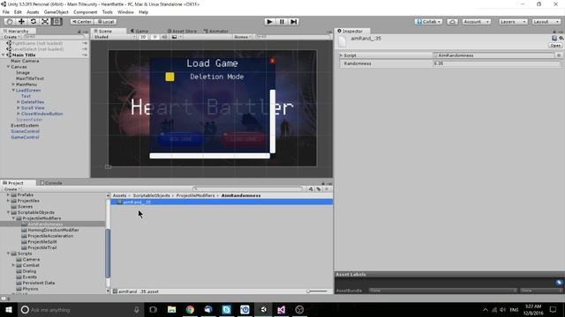Search by label icon in Project
Screen dimensions: 565x317
point(319,189)
